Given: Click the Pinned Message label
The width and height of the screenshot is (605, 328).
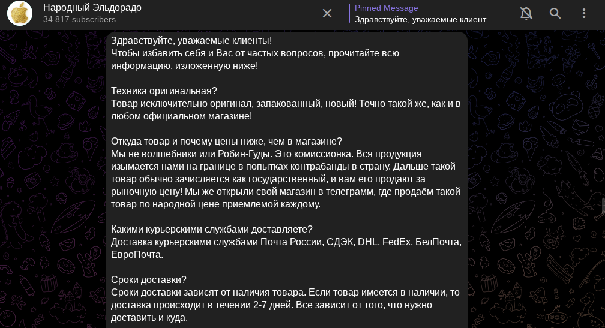Looking at the screenshot, I should coord(387,8).
